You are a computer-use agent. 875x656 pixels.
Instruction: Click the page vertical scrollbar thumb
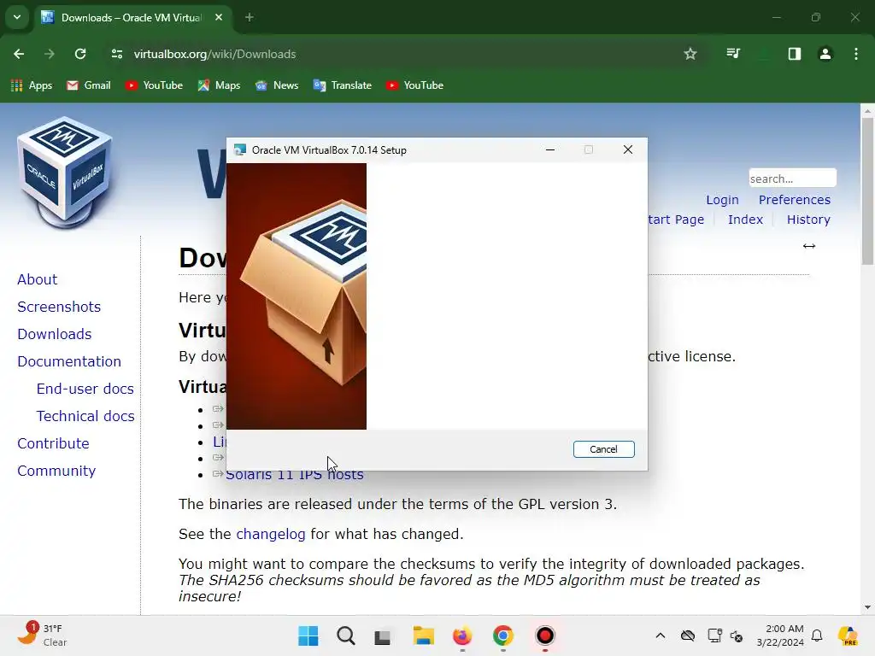tap(867, 190)
